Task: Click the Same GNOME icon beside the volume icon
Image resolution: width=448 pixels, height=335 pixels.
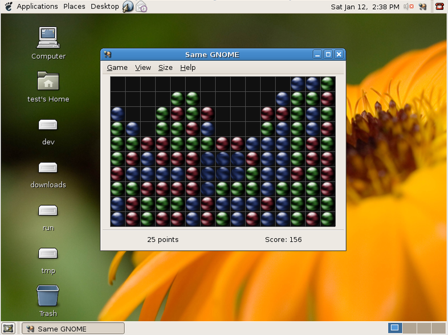Action: point(422,6)
